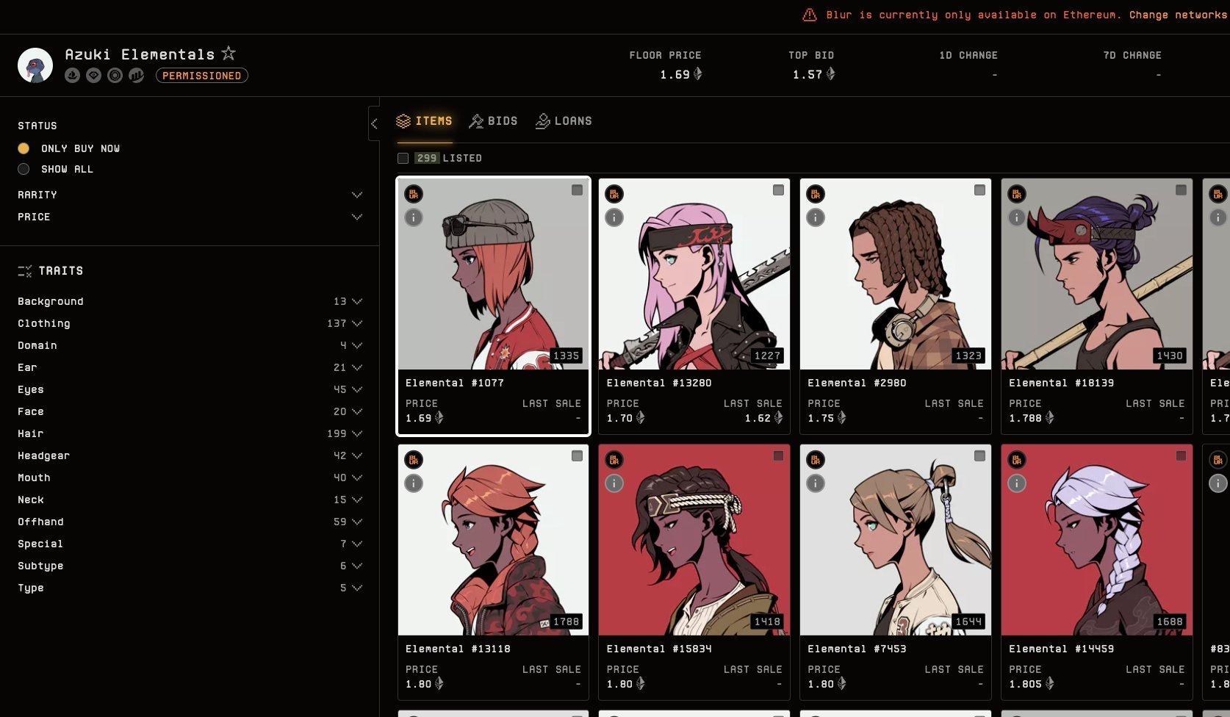Click the 1.62 last sale on #13280
The image size is (1230, 717).
[x=763, y=418]
